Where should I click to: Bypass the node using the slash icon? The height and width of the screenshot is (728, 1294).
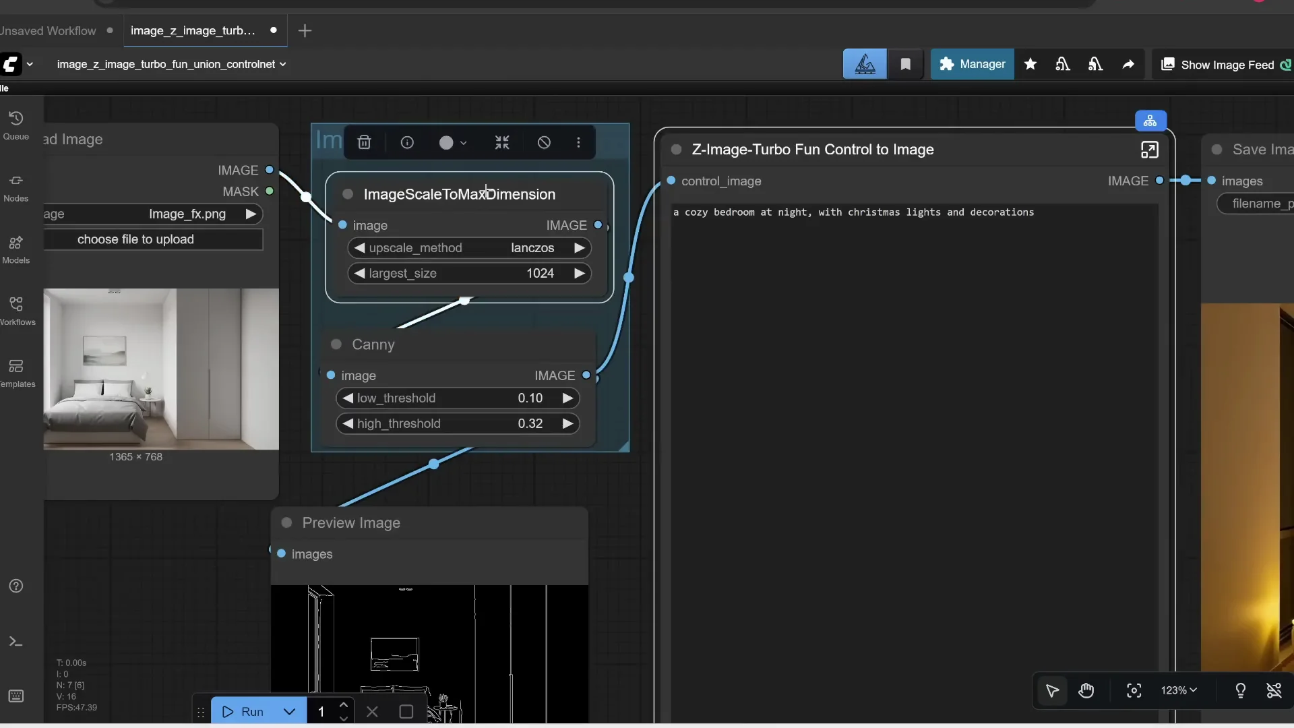(544, 142)
